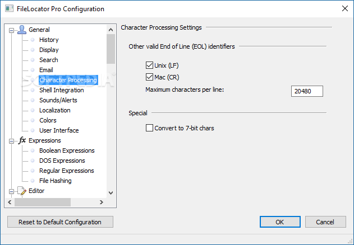Image resolution: width=354 pixels, height=245 pixels.
Task: Open User Interface settings
Action: tap(59, 130)
